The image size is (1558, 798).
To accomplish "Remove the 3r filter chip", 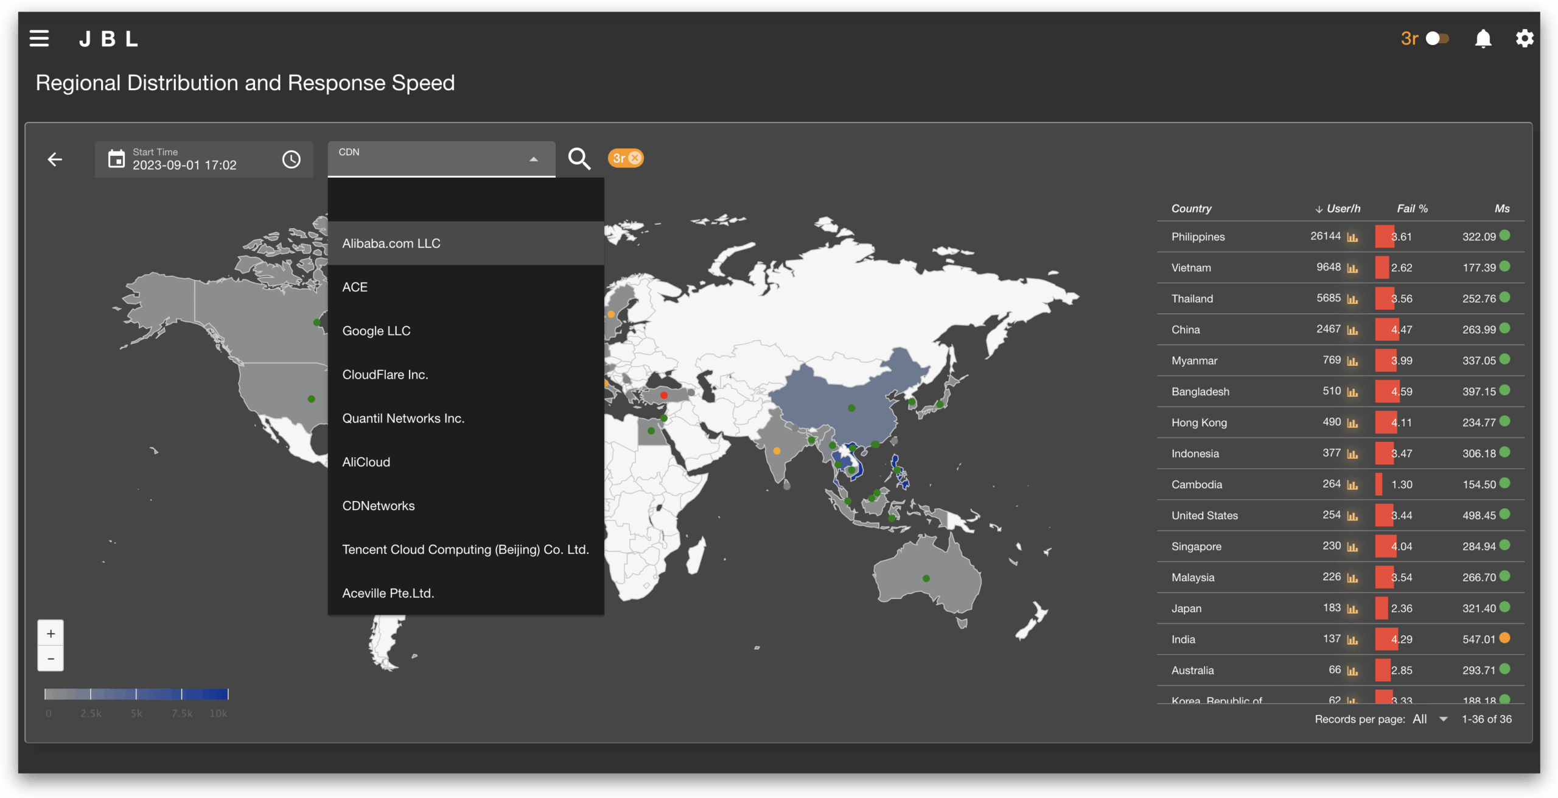I will 635,158.
